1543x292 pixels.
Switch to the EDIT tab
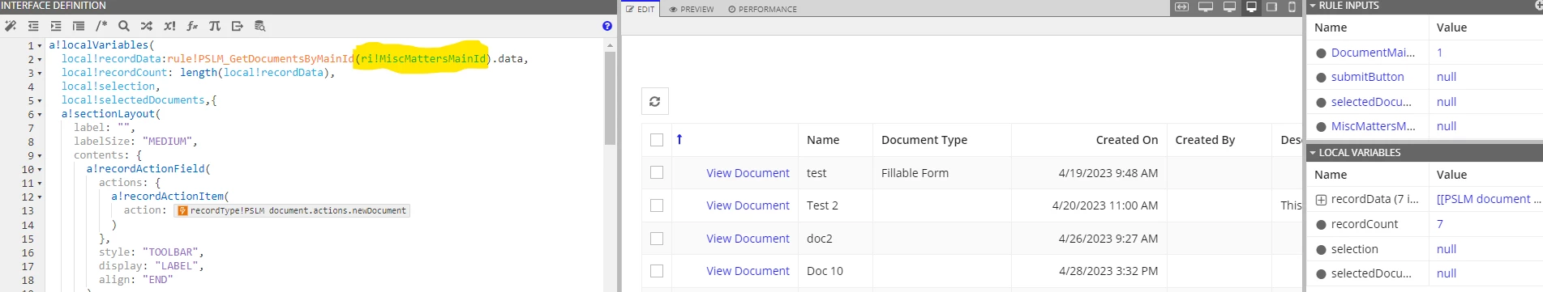(641, 9)
